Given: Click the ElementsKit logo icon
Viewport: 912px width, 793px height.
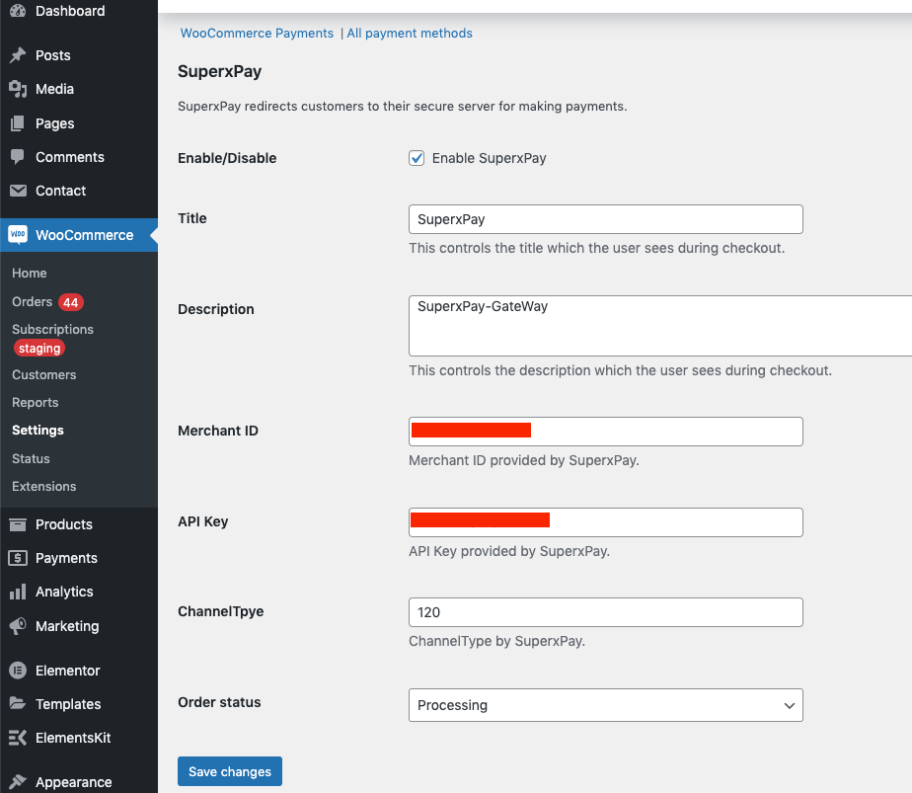Looking at the screenshot, I should point(18,738).
